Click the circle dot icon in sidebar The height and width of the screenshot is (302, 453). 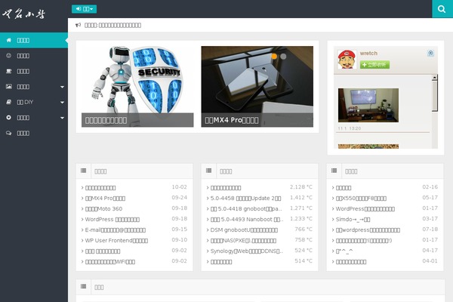click(x=9, y=117)
